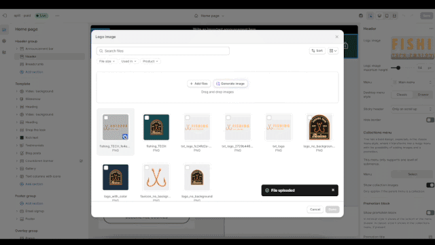Select the Drawer desktop menu style
The height and width of the screenshot is (245, 435).
point(423,95)
